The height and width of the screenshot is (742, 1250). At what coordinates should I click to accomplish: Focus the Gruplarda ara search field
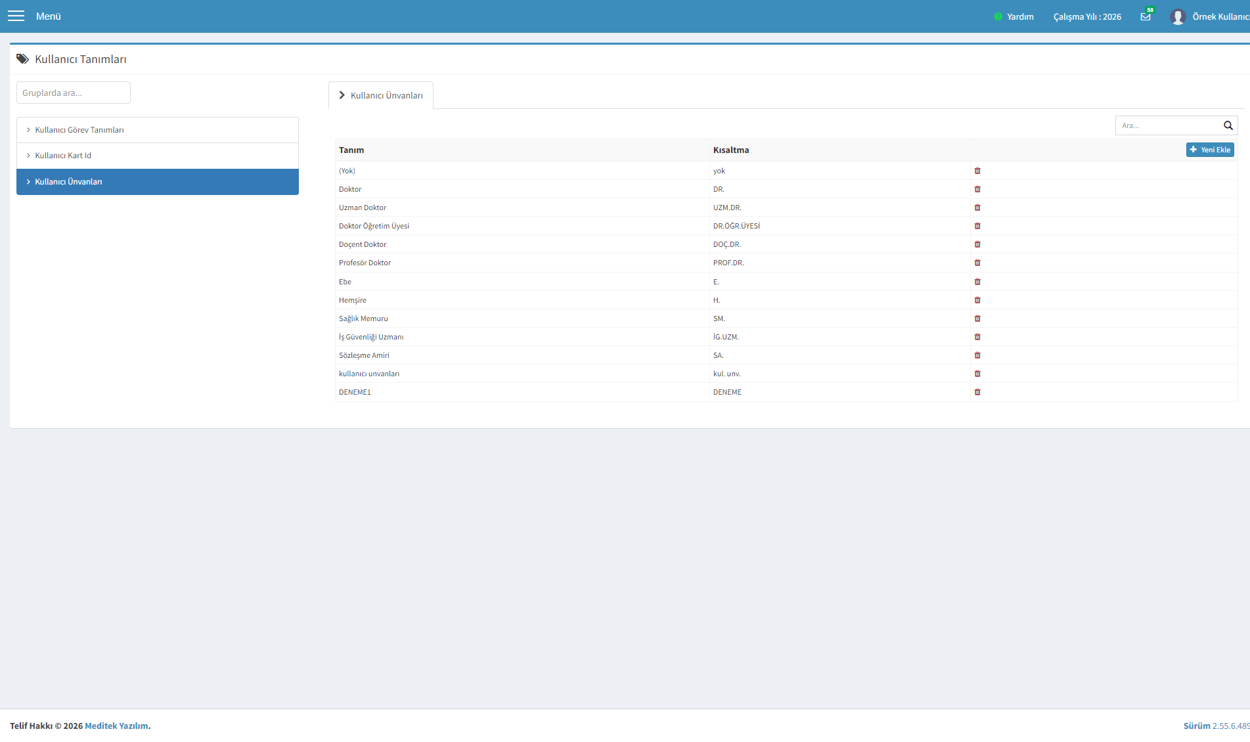[74, 93]
